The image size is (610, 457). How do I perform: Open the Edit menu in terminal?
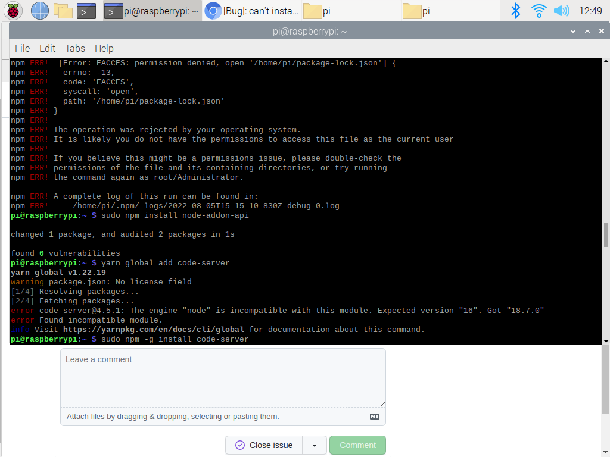[x=47, y=48]
